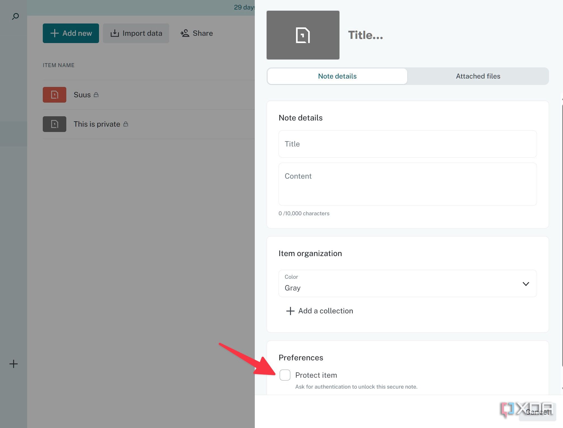
Task: Click the lock icon next to This is private
Action: click(x=126, y=124)
